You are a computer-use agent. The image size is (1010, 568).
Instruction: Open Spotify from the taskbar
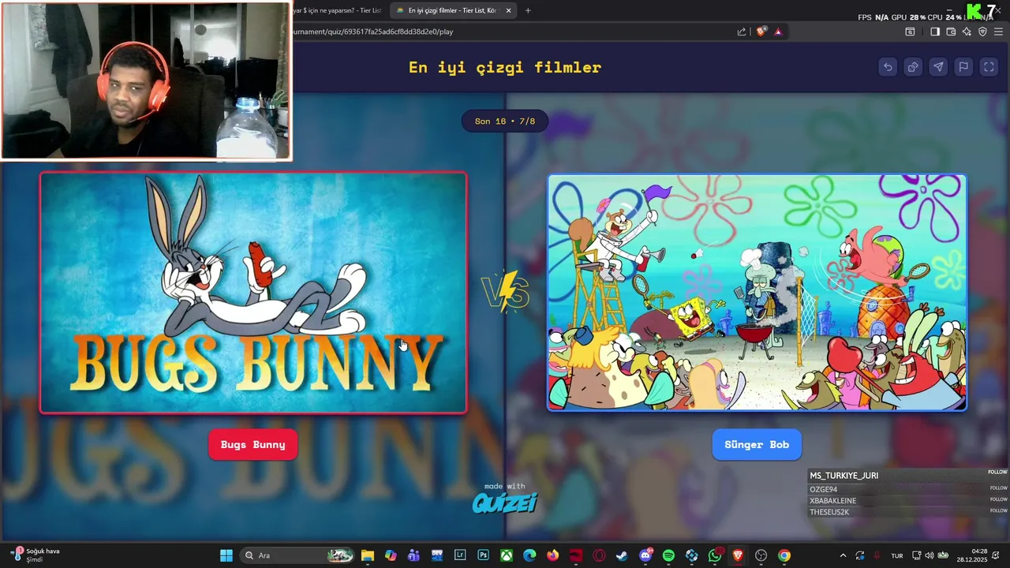pyautogui.click(x=668, y=555)
